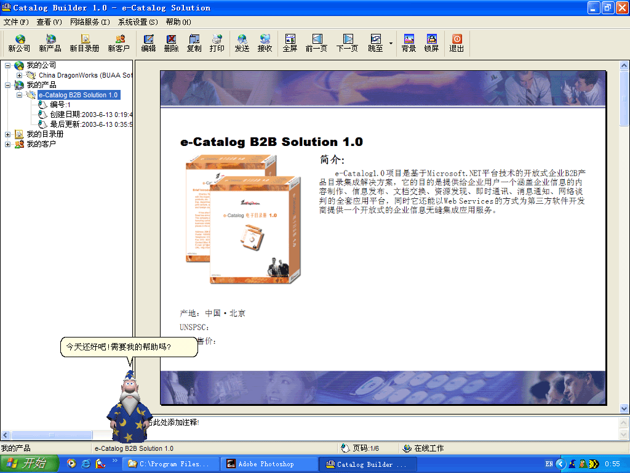Click the Catalog Builder taskbar button
The image size is (630, 473).
367,464
